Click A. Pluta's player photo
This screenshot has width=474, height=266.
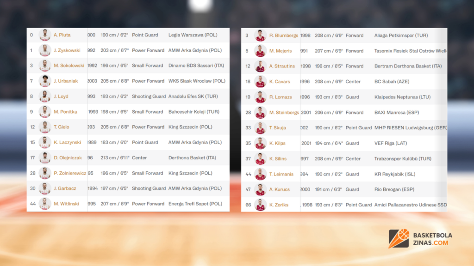pos(45,35)
